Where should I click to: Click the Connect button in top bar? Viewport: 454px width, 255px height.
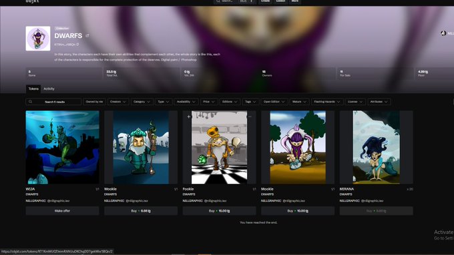[280, 1]
